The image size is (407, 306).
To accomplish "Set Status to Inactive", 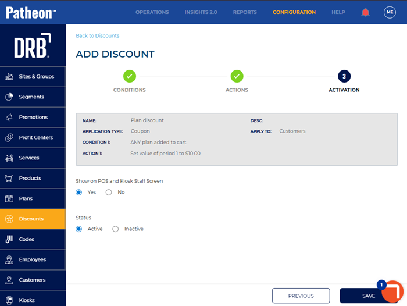I will pyautogui.click(x=115, y=229).
